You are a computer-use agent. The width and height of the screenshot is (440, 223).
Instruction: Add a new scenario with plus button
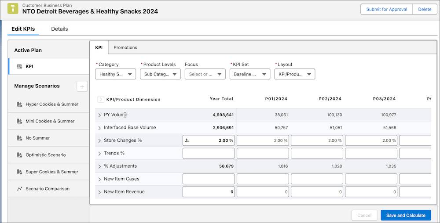(x=82, y=86)
